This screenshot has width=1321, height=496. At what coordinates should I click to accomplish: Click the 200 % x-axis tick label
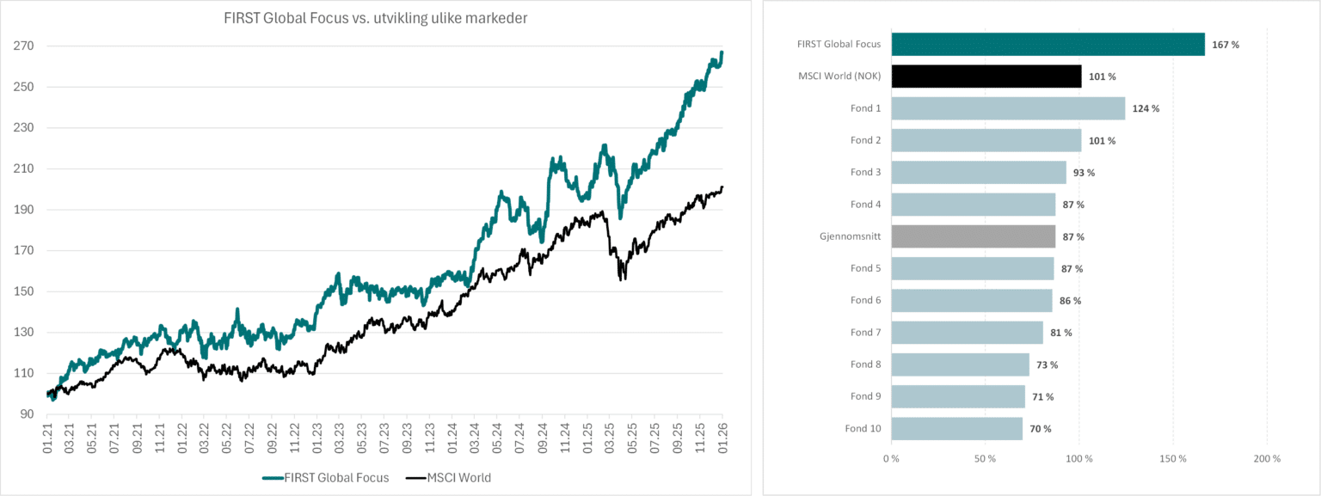(x=1267, y=459)
